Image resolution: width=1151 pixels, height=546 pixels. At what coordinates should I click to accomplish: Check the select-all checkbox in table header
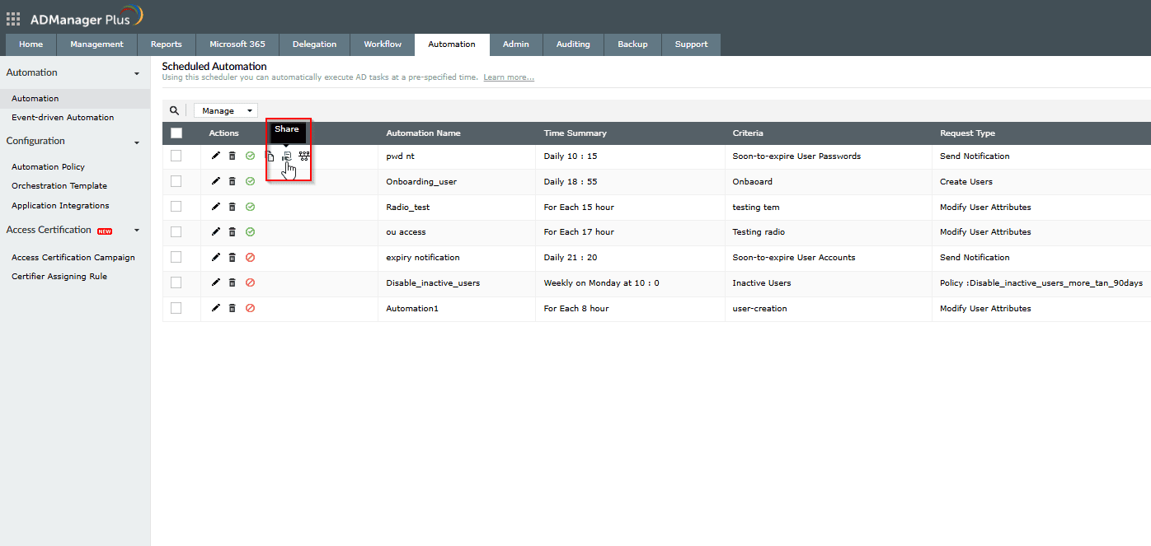click(x=176, y=133)
